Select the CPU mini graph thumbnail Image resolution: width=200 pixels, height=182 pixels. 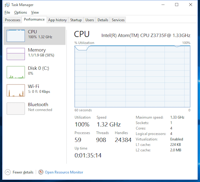click(x=16, y=36)
